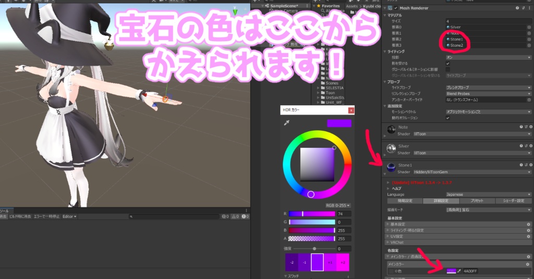Viewport: 534px width, 279px height.
Task: Collapse マテリアル foldout
Action: click(x=385, y=15)
